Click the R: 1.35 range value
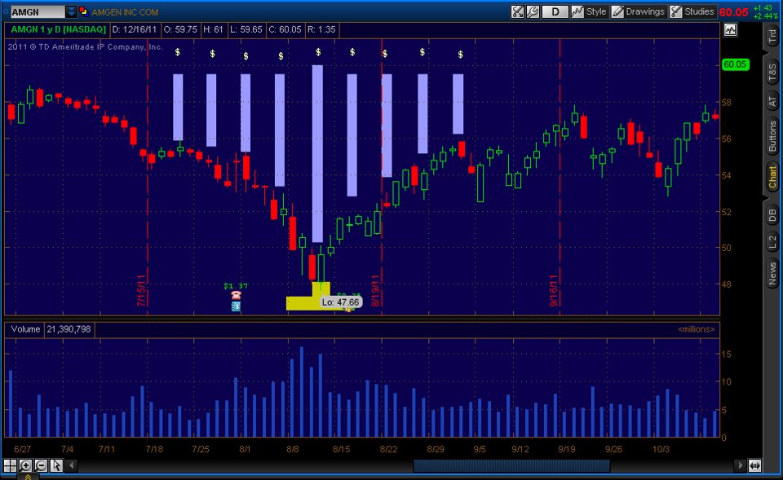 [x=321, y=29]
